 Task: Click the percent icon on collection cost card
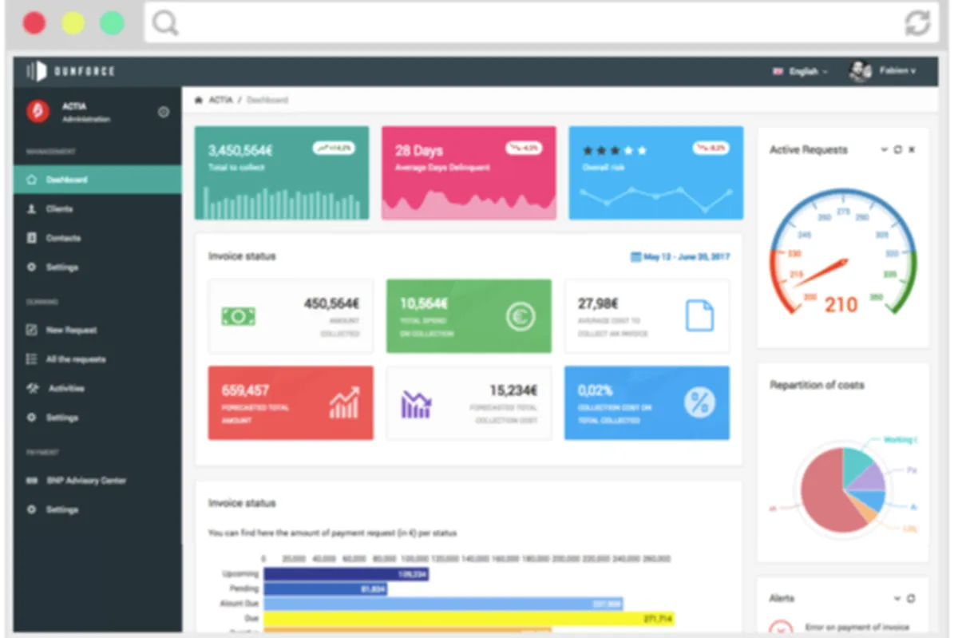pos(699,402)
